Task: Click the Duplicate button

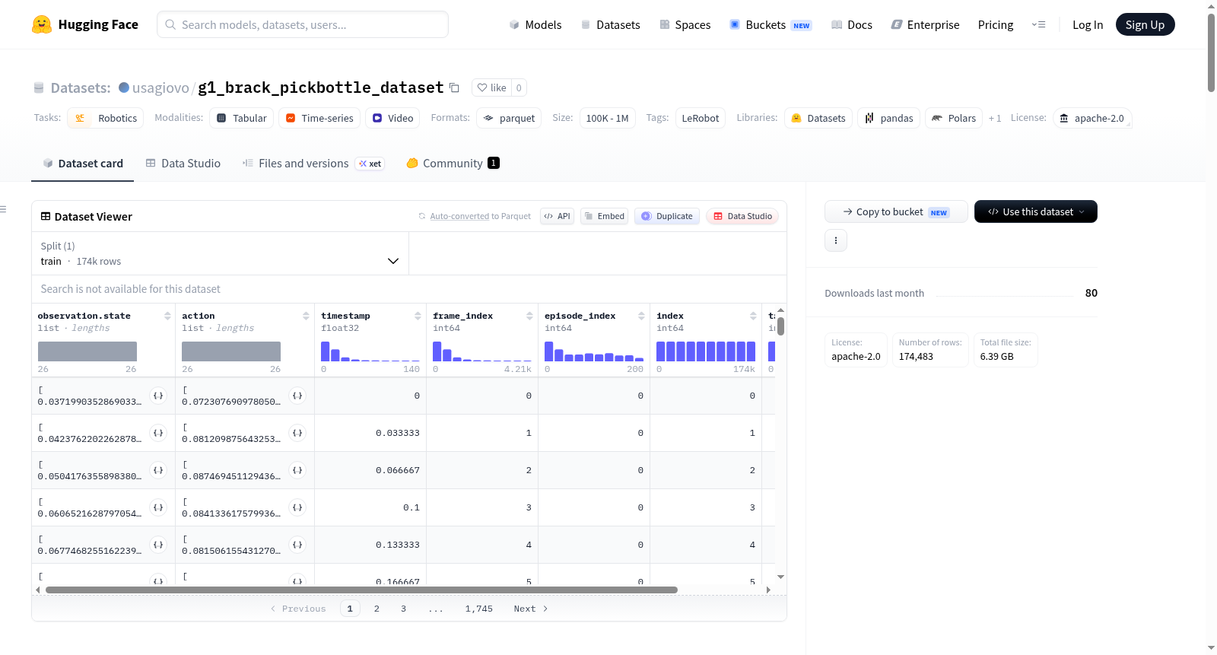Action: click(x=667, y=216)
